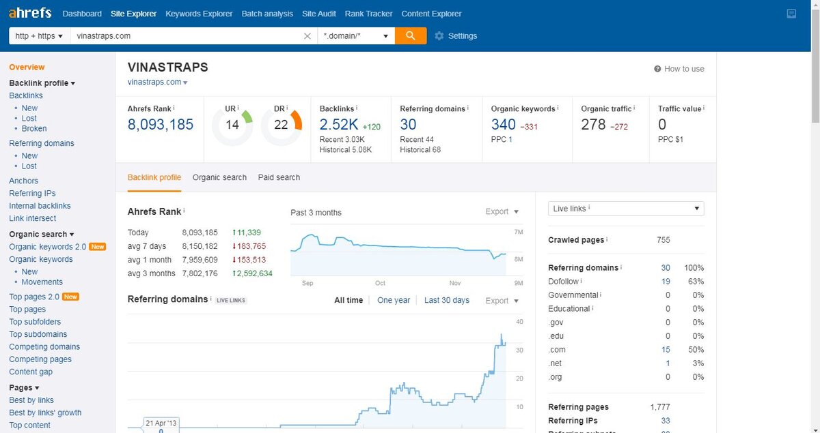The width and height of the screenshot is (820, 433).
Task: Clear the domain search field X
Action: point(307,36)
